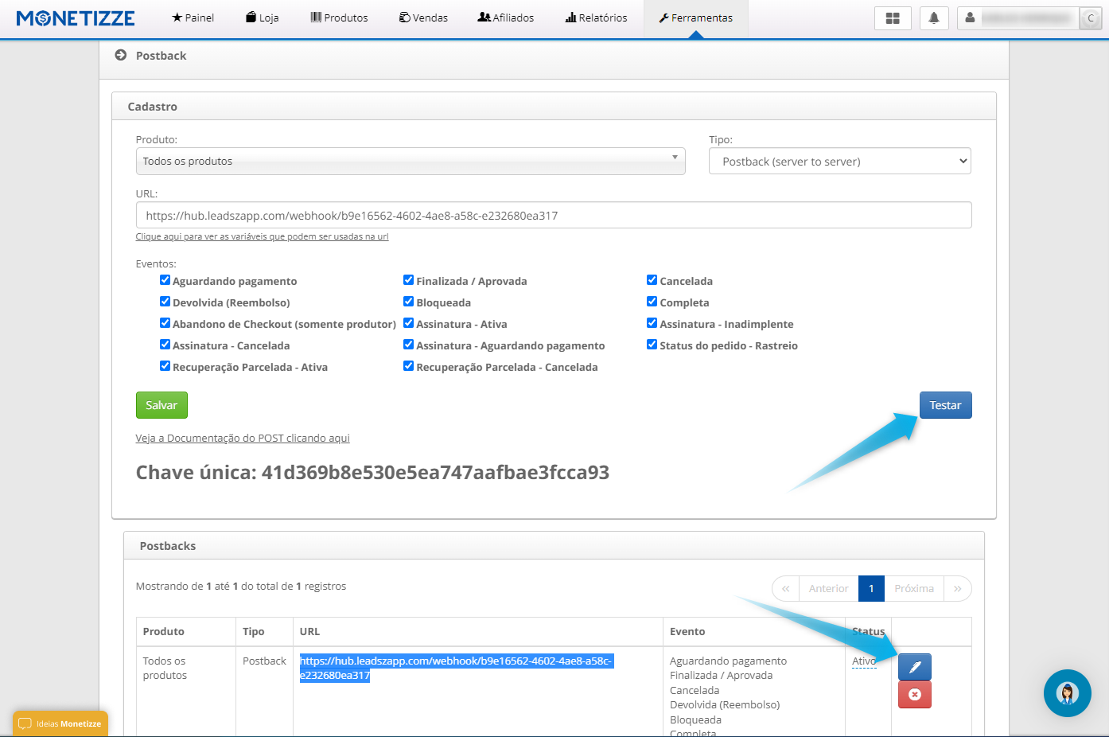Click the Postback arrow circle icon
This screenshot has height=737, width=1109.
(121, 55)
